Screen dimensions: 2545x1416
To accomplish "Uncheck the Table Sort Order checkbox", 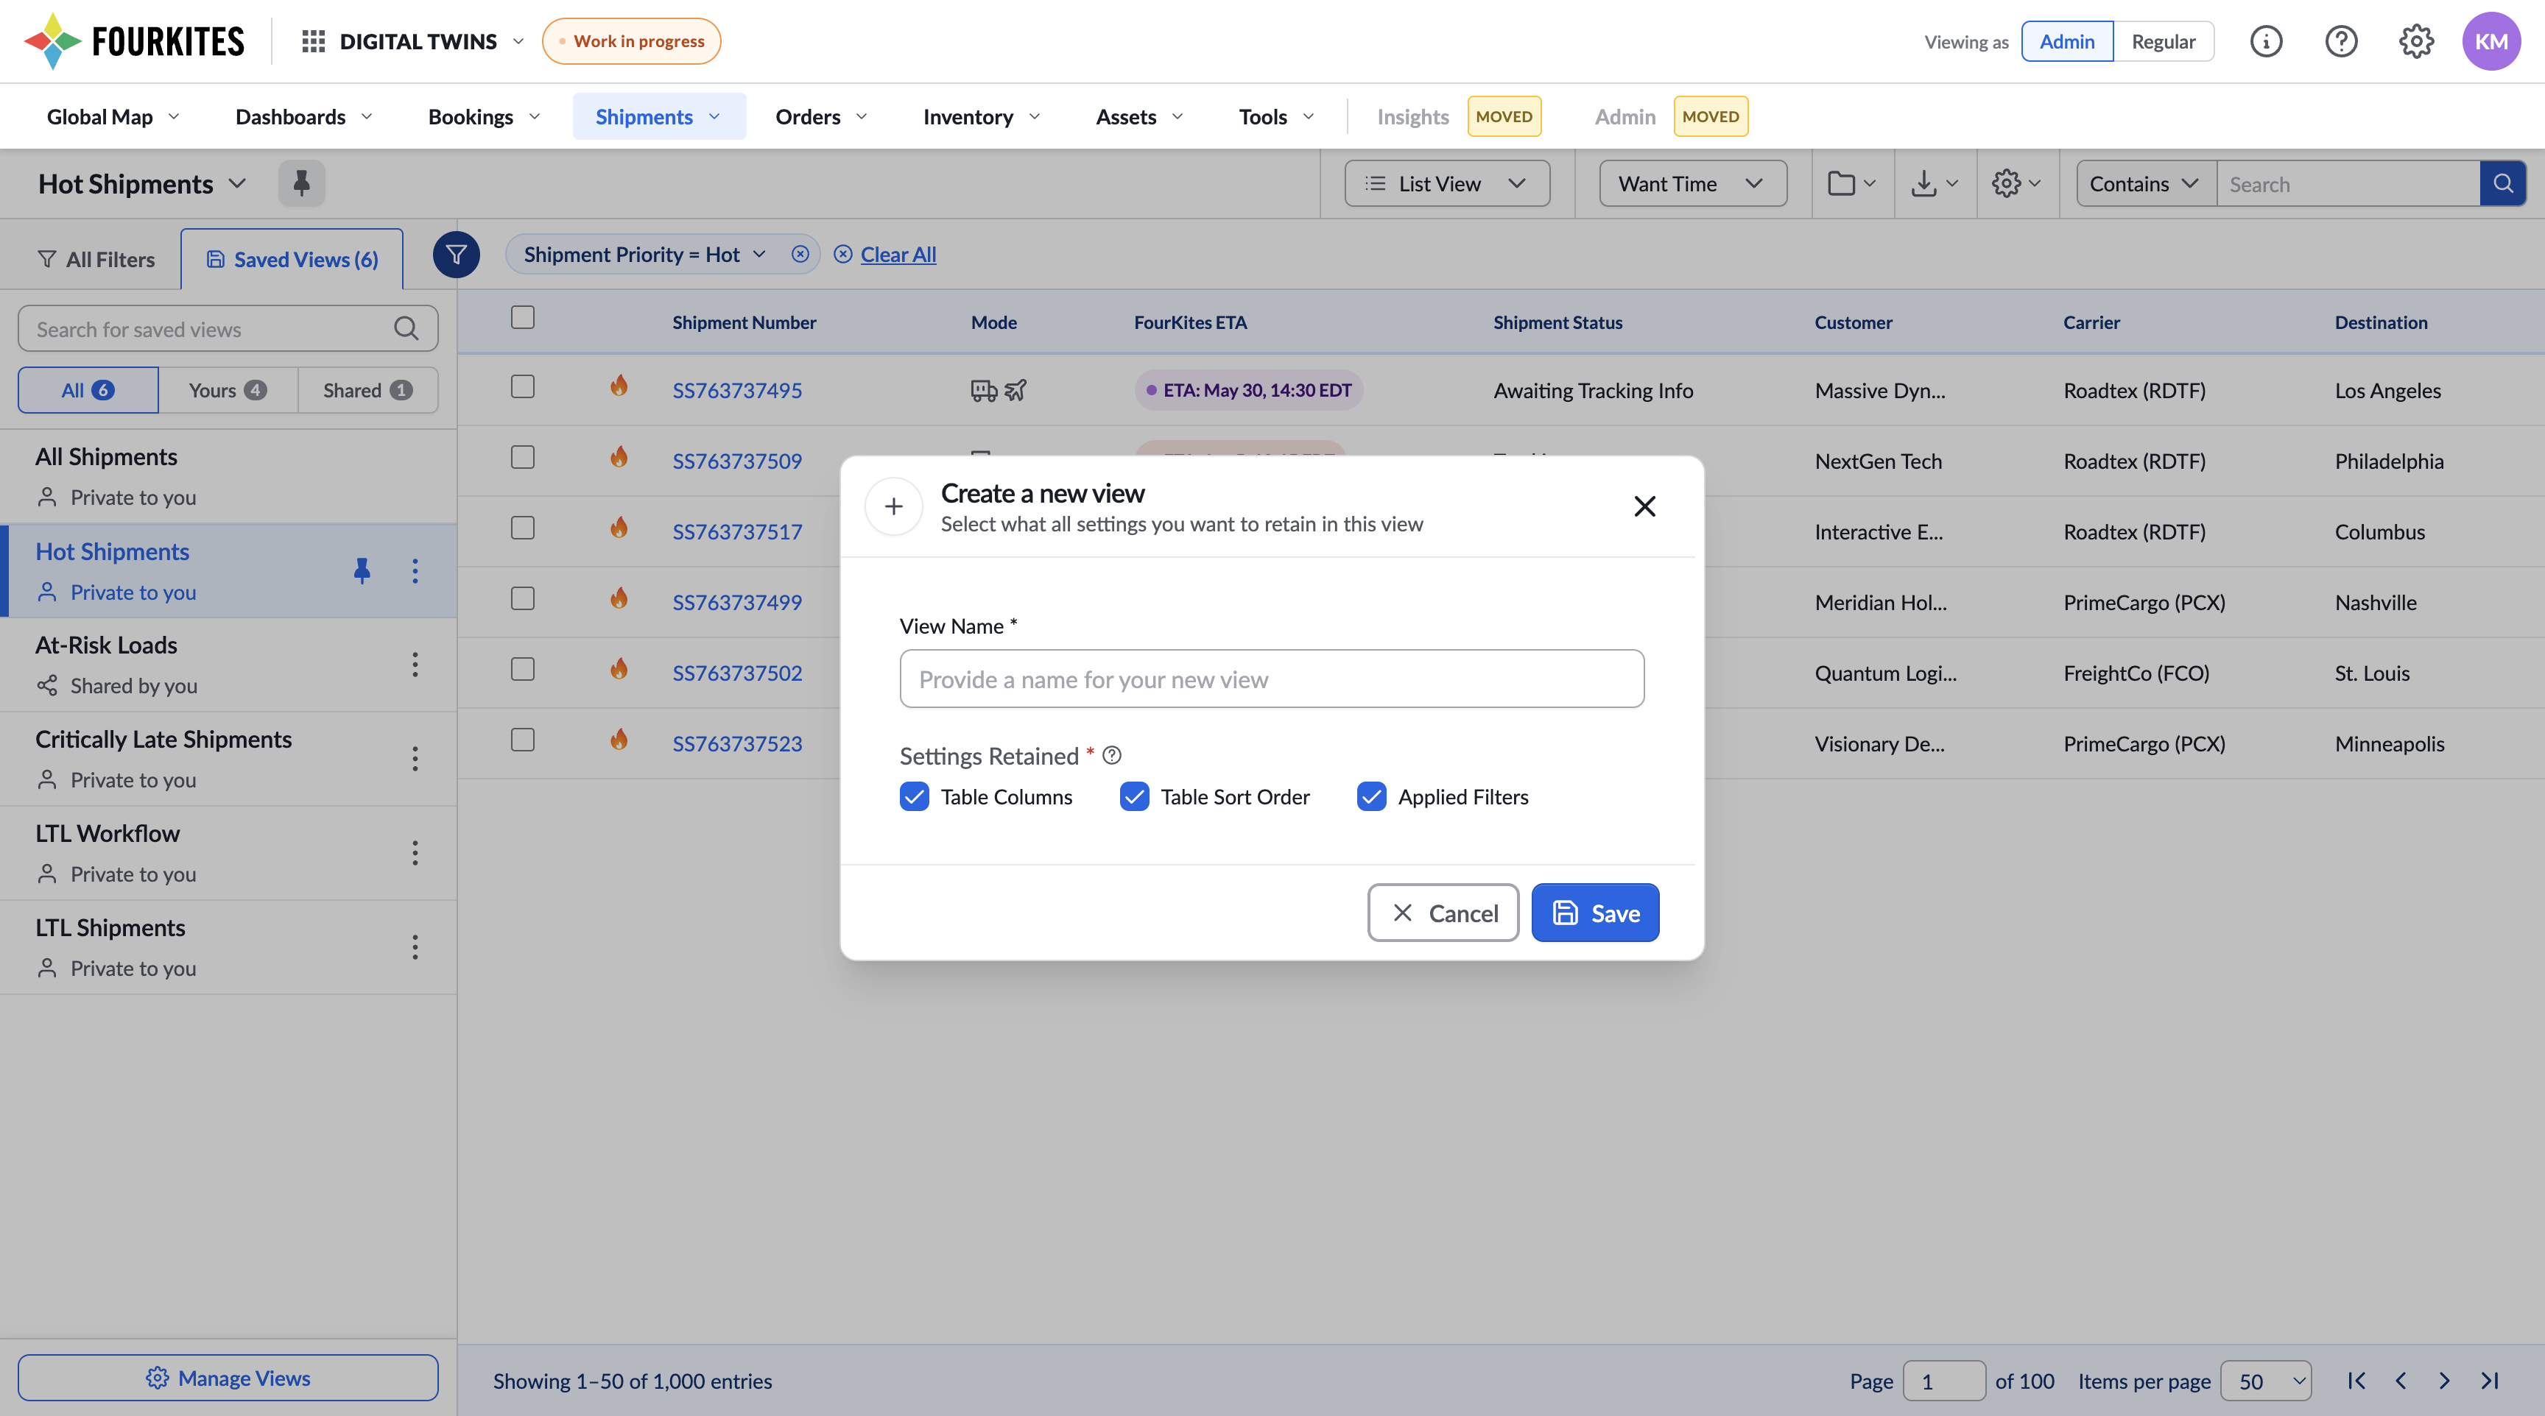I will coord(1134,797).
